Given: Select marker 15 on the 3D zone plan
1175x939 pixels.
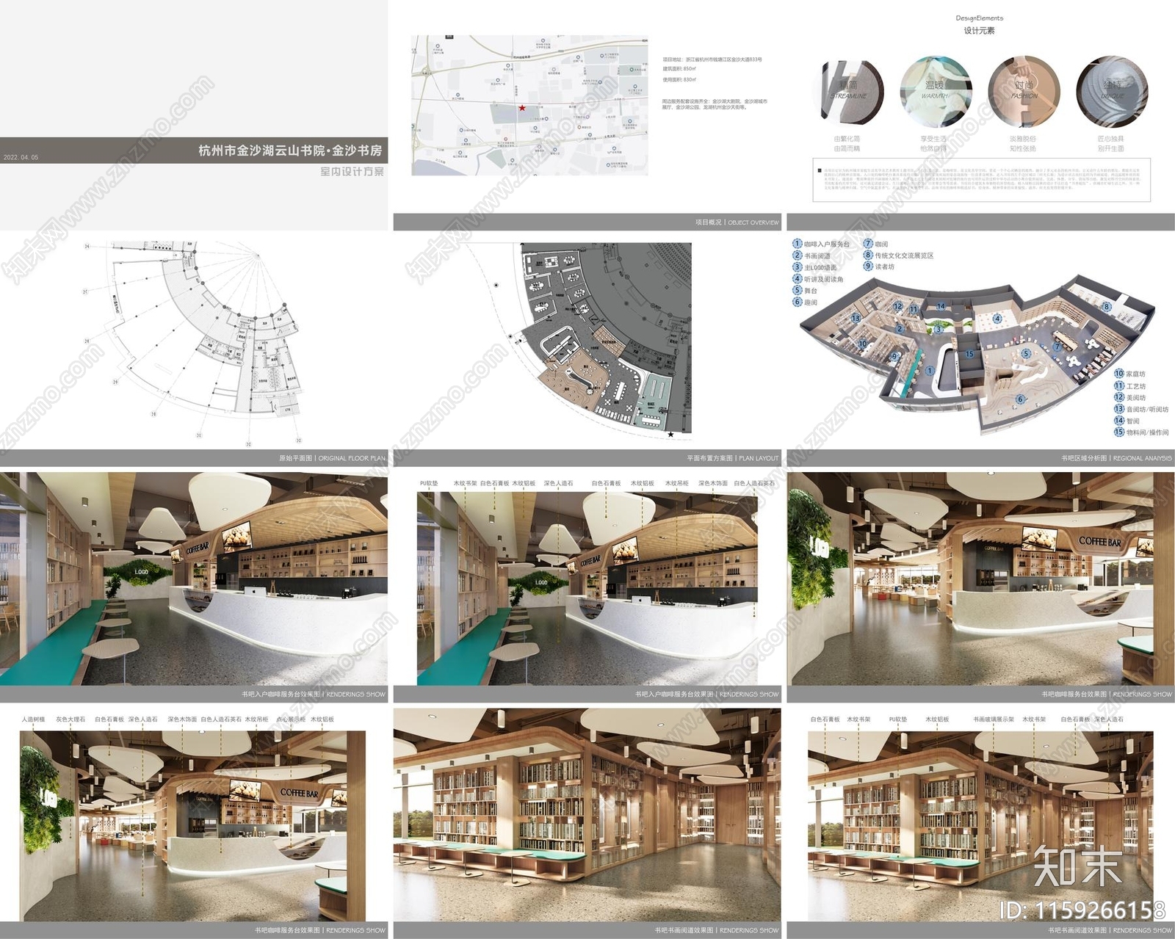Looking at the screenshot, I should coord(969,354).
